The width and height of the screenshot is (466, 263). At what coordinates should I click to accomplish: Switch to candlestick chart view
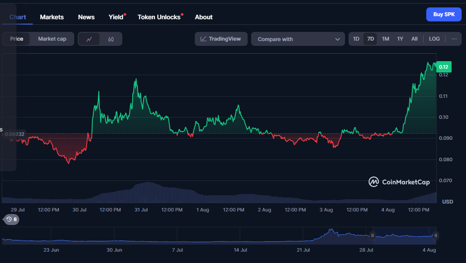click(111, 39)
